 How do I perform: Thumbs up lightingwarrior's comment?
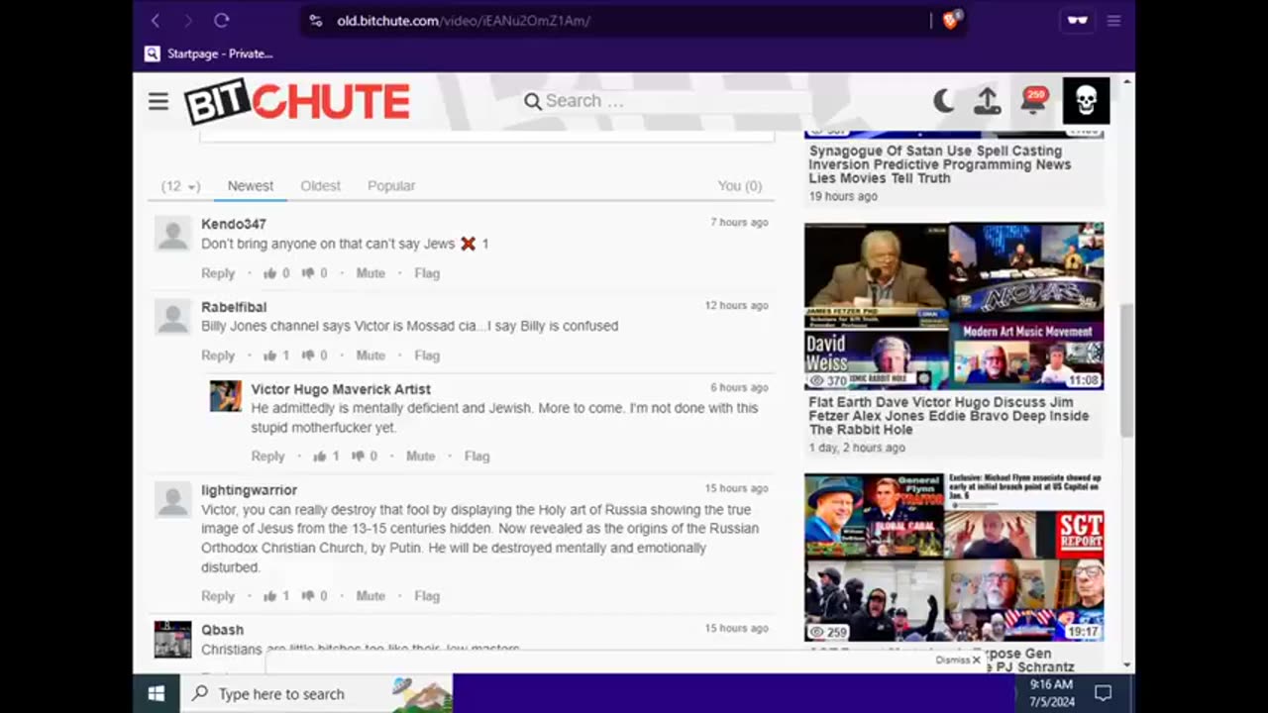(x=269, y=596)
